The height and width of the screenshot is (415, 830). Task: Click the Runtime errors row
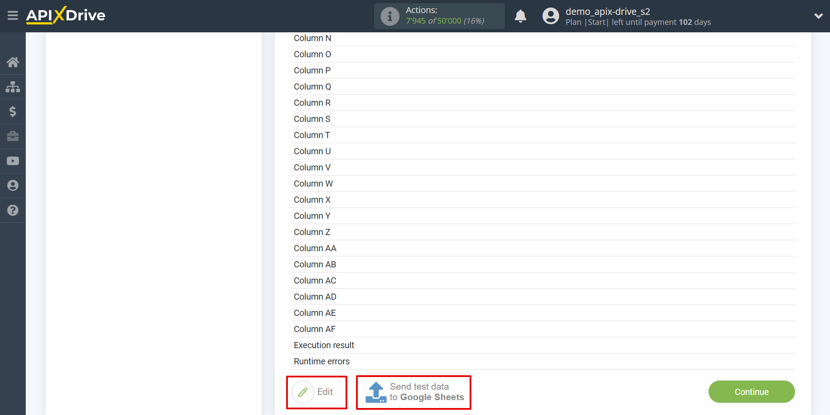[543, 362]
